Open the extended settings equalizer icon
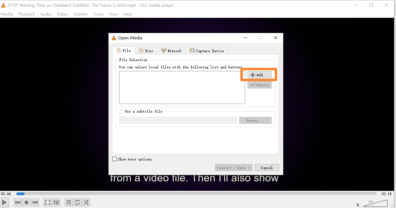Viewport: 396px width, 208px height. pos(56,202)
